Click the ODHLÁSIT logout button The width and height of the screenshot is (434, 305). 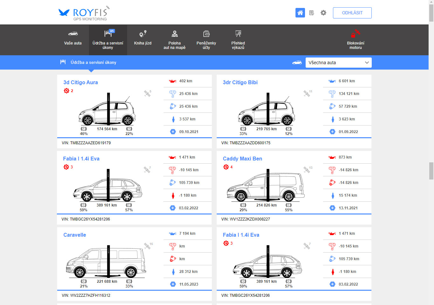[x=352, y=13]
